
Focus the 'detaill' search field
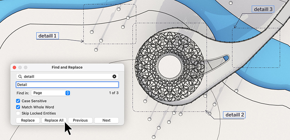click(x=67, y=76)
